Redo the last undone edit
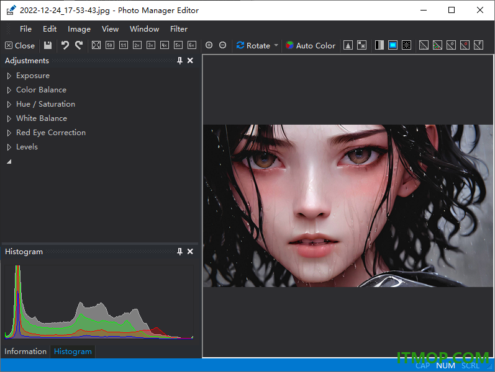 pyautogui.click(x=79, y=45)
